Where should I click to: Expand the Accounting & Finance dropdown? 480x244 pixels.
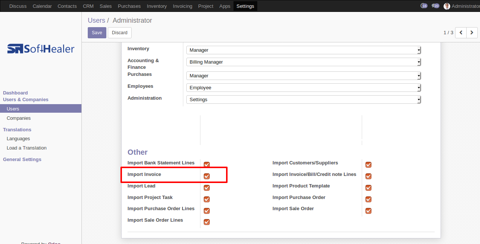click(303, 62)
